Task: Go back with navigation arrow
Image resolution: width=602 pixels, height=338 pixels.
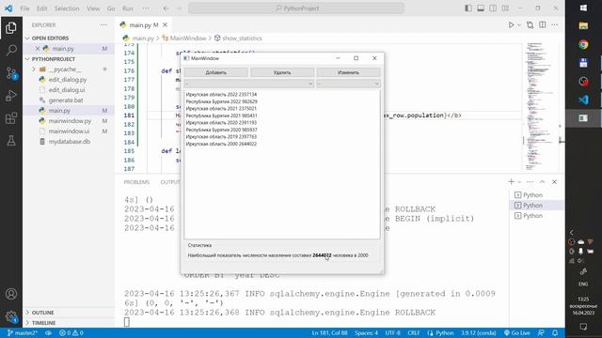Action: coord(166,8)
